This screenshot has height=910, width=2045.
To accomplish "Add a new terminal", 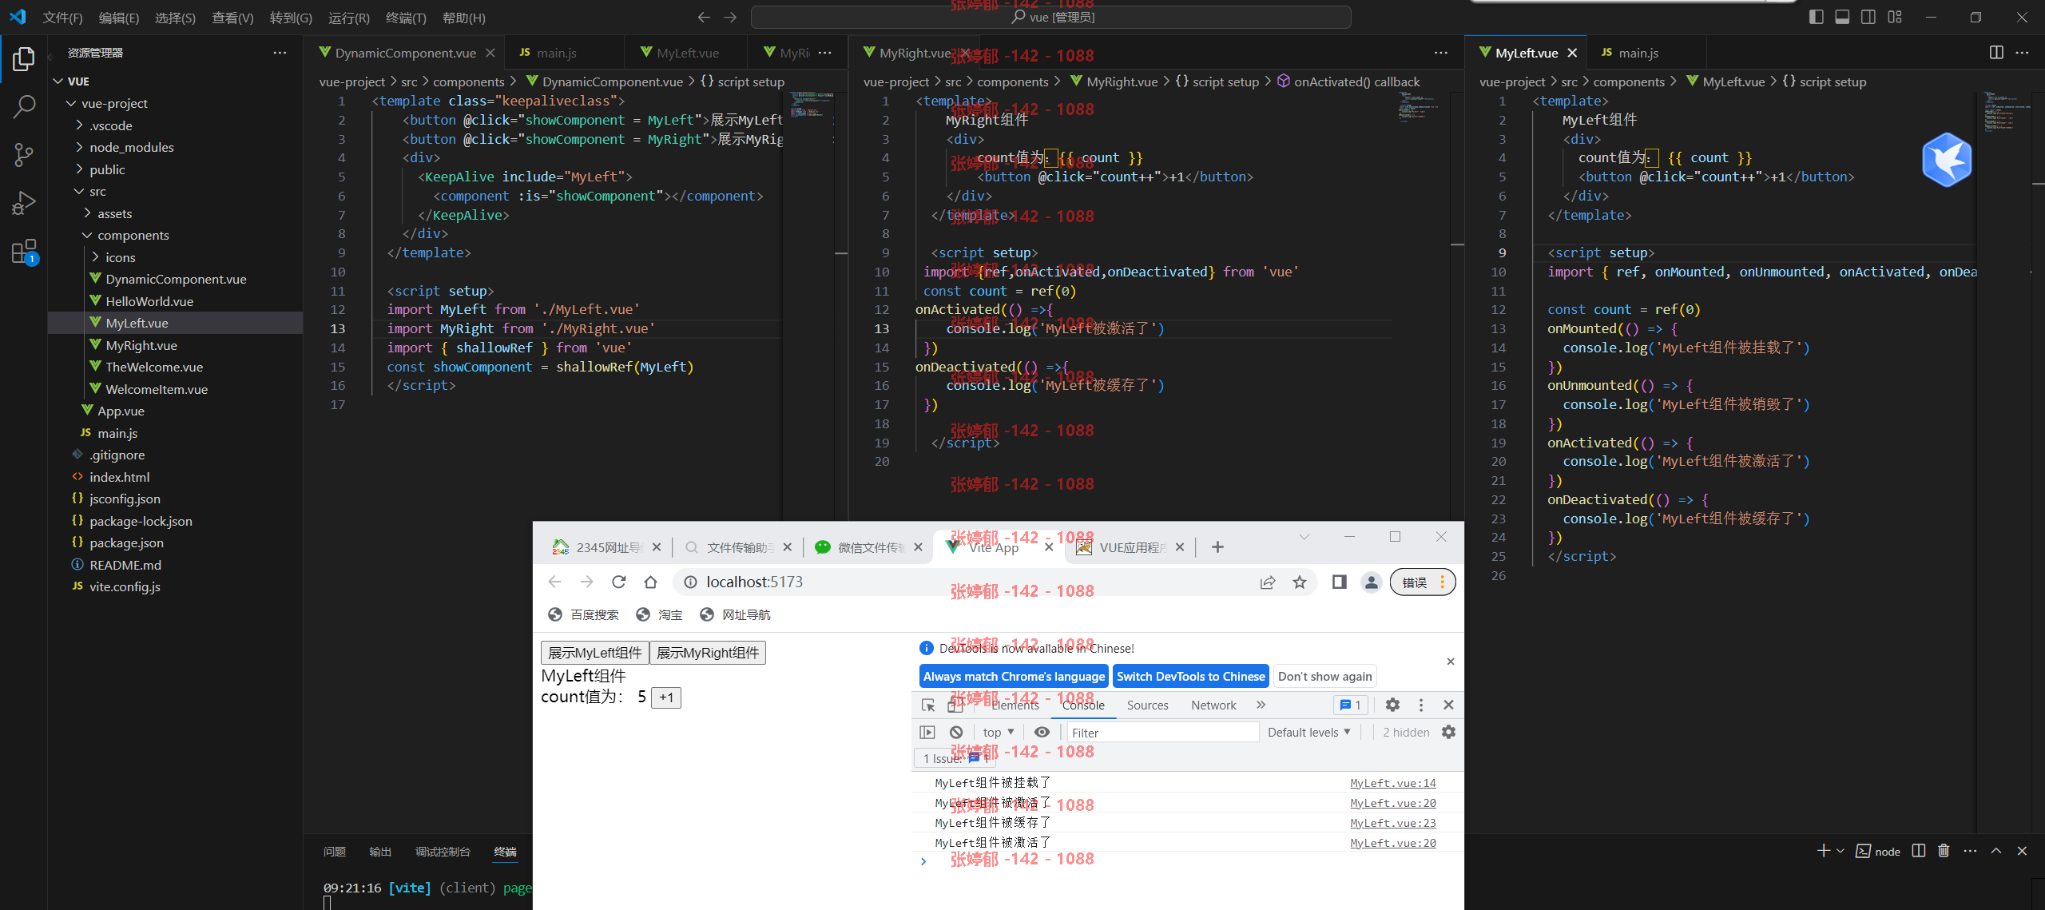I will pos(1823,851).
